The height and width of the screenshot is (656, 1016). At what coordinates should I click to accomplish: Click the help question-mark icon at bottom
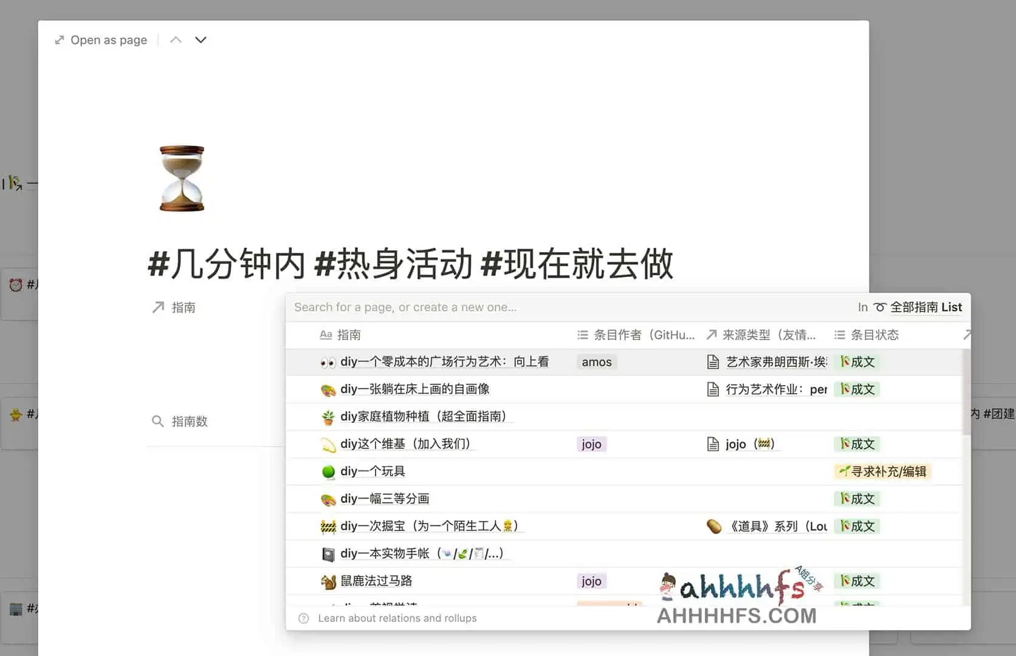303,618
